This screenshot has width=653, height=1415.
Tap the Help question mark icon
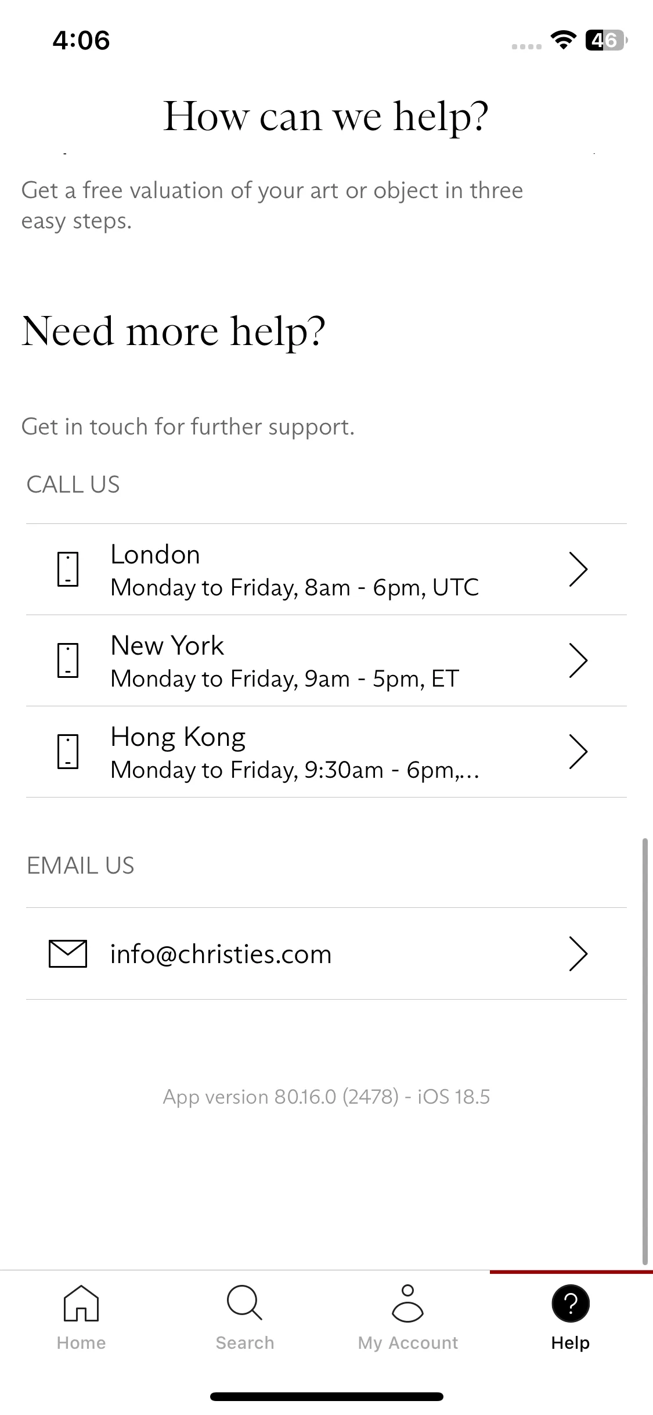571,1303
